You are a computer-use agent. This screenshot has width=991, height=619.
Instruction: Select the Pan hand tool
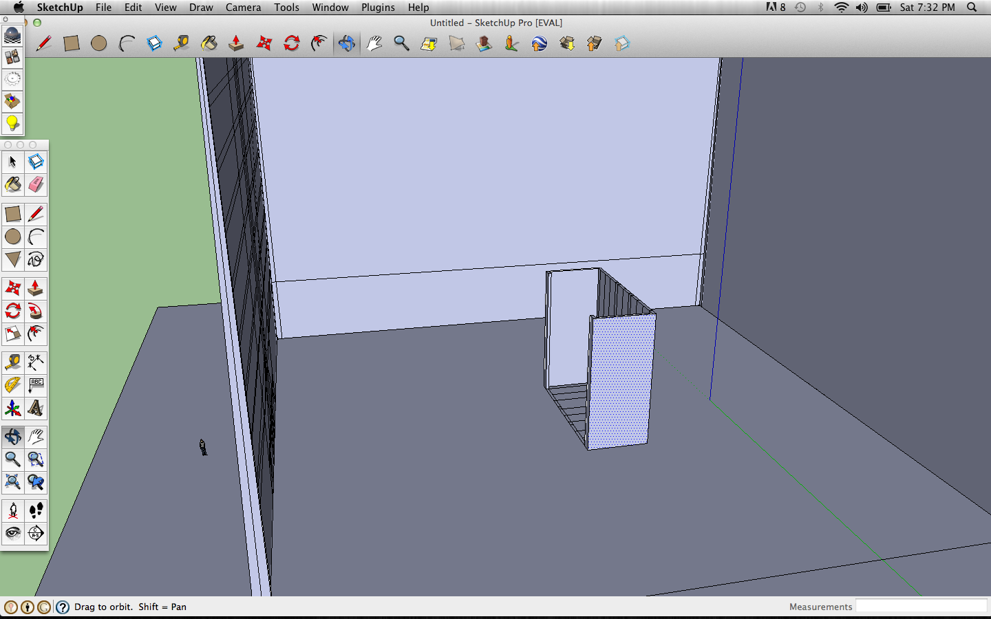[x=374, y=43]
